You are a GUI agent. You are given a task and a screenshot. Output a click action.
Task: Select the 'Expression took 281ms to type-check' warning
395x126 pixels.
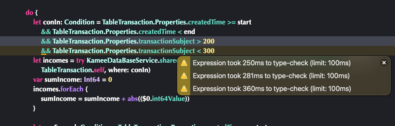coord(271,76)
